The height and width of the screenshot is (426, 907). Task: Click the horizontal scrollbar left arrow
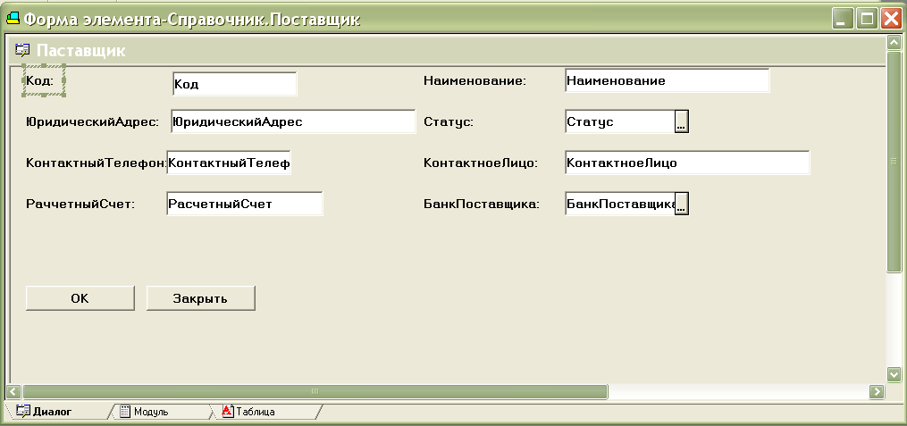pos(13,391)
